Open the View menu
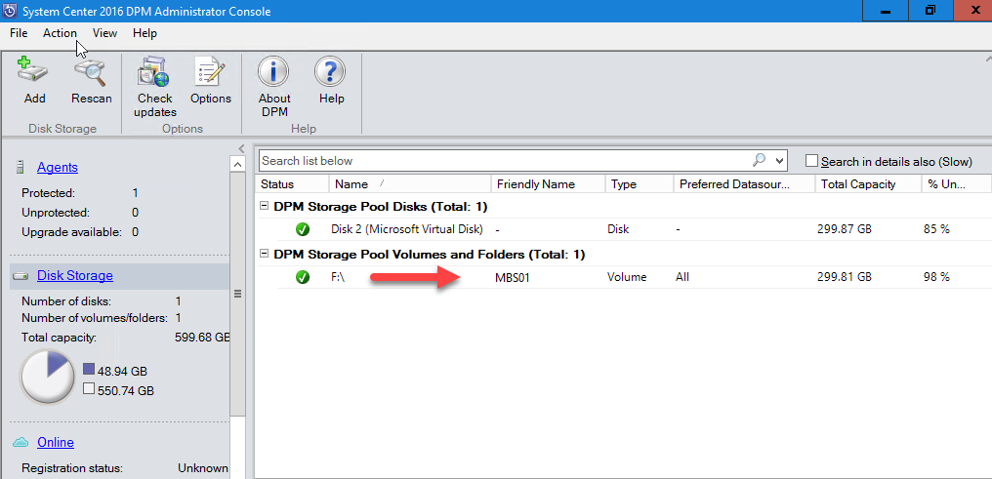 [x=104, y=33]
